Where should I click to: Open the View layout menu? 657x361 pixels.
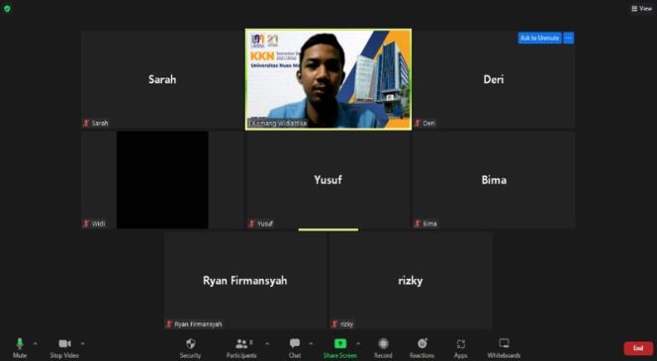point(641,8)
